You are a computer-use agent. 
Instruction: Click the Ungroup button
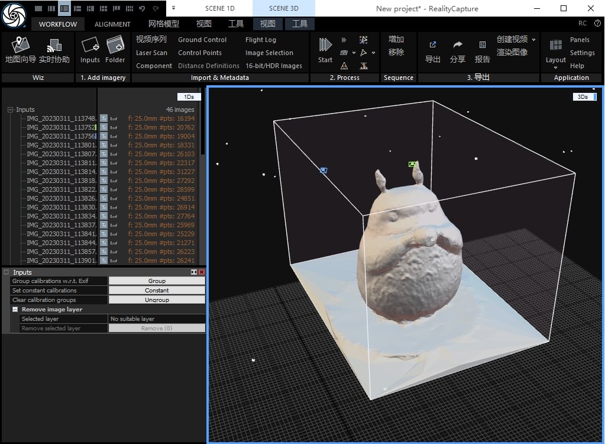pos(157,300)
